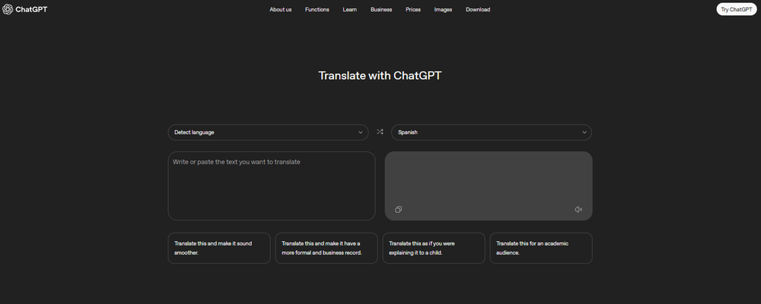Choose 'more formal and business record' prompt
This screenshot has height=304, width=761.
click(326, 249)
